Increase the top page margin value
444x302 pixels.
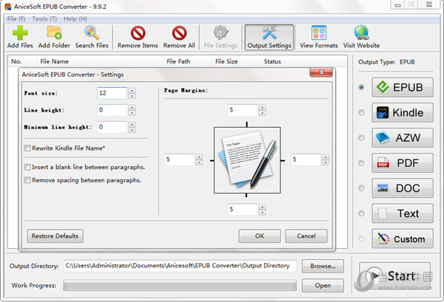263,107
